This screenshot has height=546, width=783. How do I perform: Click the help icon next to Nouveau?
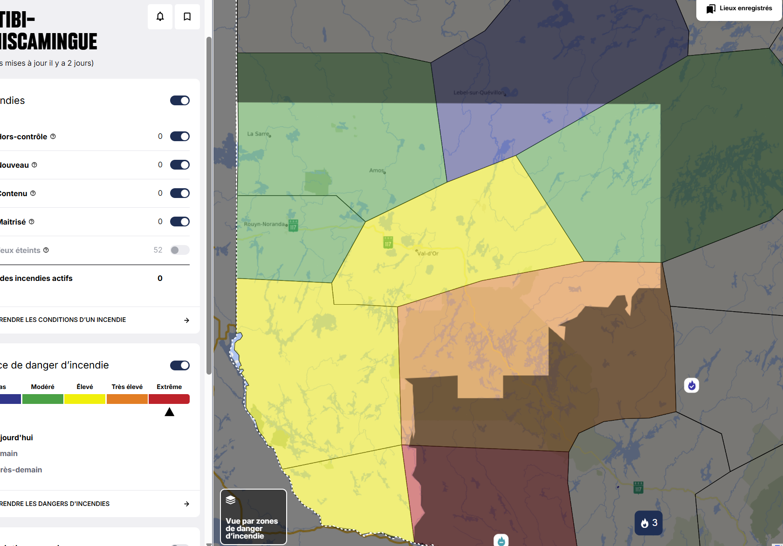(x=34, y=165)
